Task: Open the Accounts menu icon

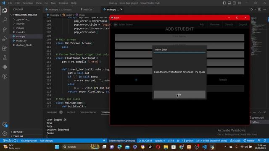Action: [x=5, y=125]
